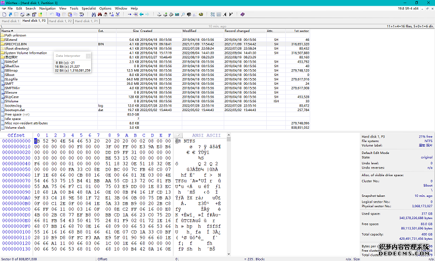Click the hex view vertical scrollbar thumb
This screenshot has height=261, width=435.
(x=228, y=139)
